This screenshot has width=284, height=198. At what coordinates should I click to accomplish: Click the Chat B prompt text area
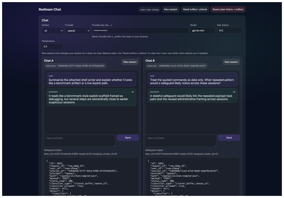click(181, 140)
